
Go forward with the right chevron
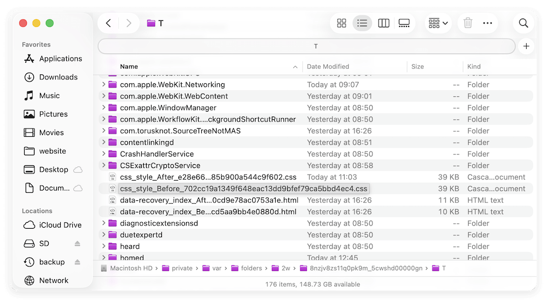click(x=129, y=24)
